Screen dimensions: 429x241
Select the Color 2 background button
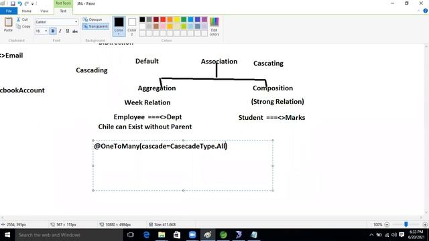pyautogui.click(x=132, y=26)
